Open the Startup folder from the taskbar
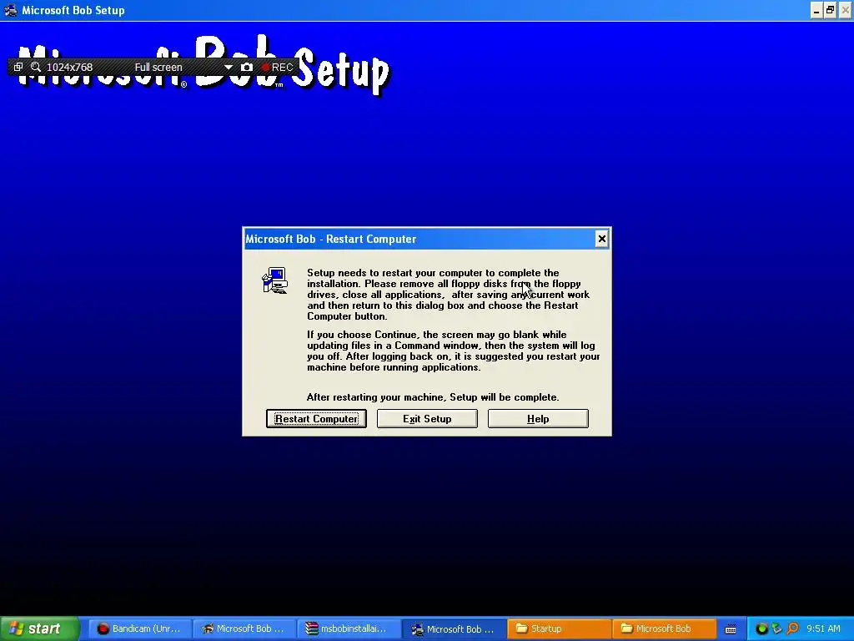The image size is (854, 641). click(x=559, y=628)
